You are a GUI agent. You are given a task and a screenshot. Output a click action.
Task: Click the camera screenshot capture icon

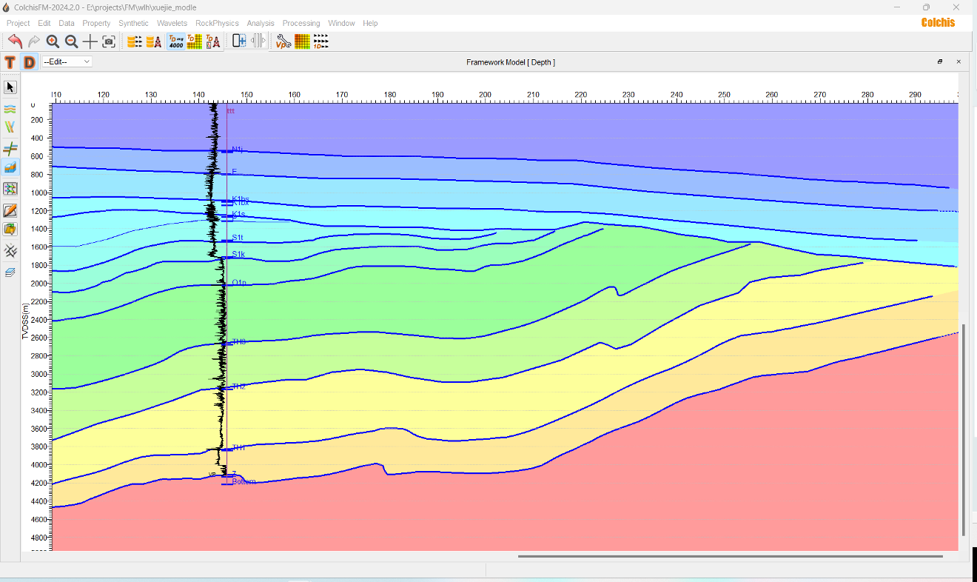(x=109, y=41)
